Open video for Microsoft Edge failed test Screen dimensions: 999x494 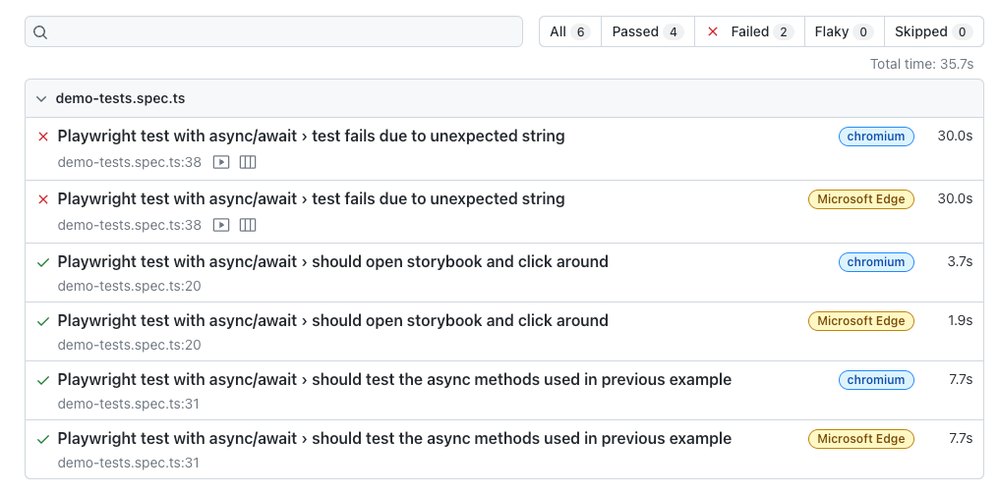coord(222,225)
